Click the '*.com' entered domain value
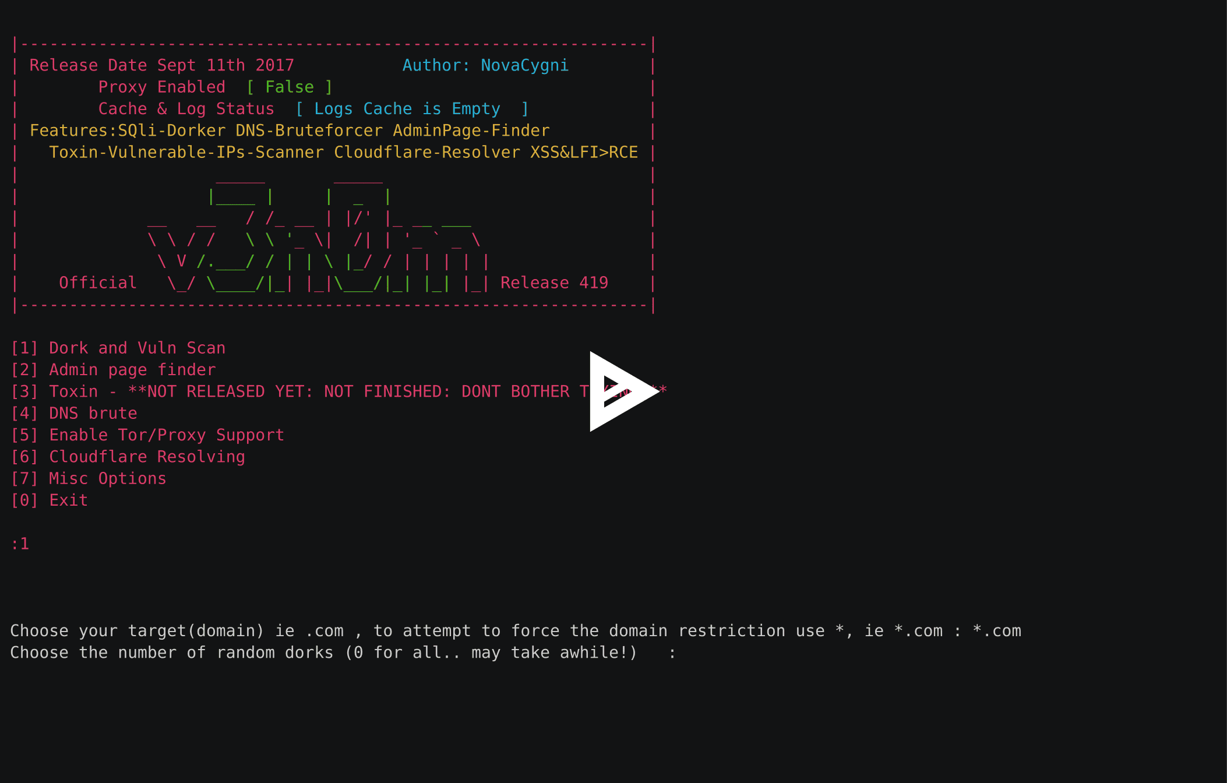Screen dimensions: 1227x783 pyautogui.click(x=997, y=632)
